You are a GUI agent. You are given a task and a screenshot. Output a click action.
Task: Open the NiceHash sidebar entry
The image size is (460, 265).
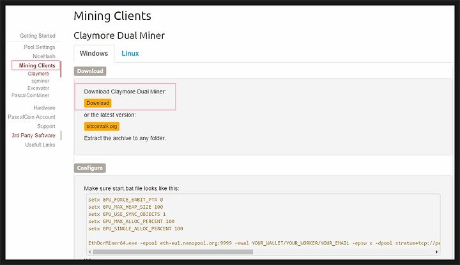43,56
